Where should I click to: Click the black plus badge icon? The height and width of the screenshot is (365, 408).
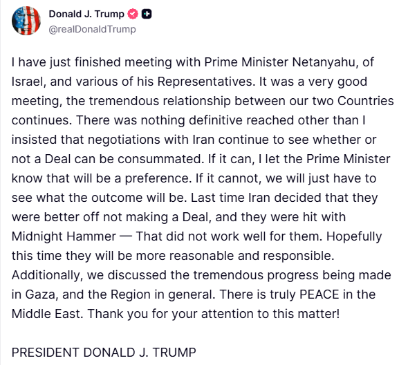click(147, 14)
